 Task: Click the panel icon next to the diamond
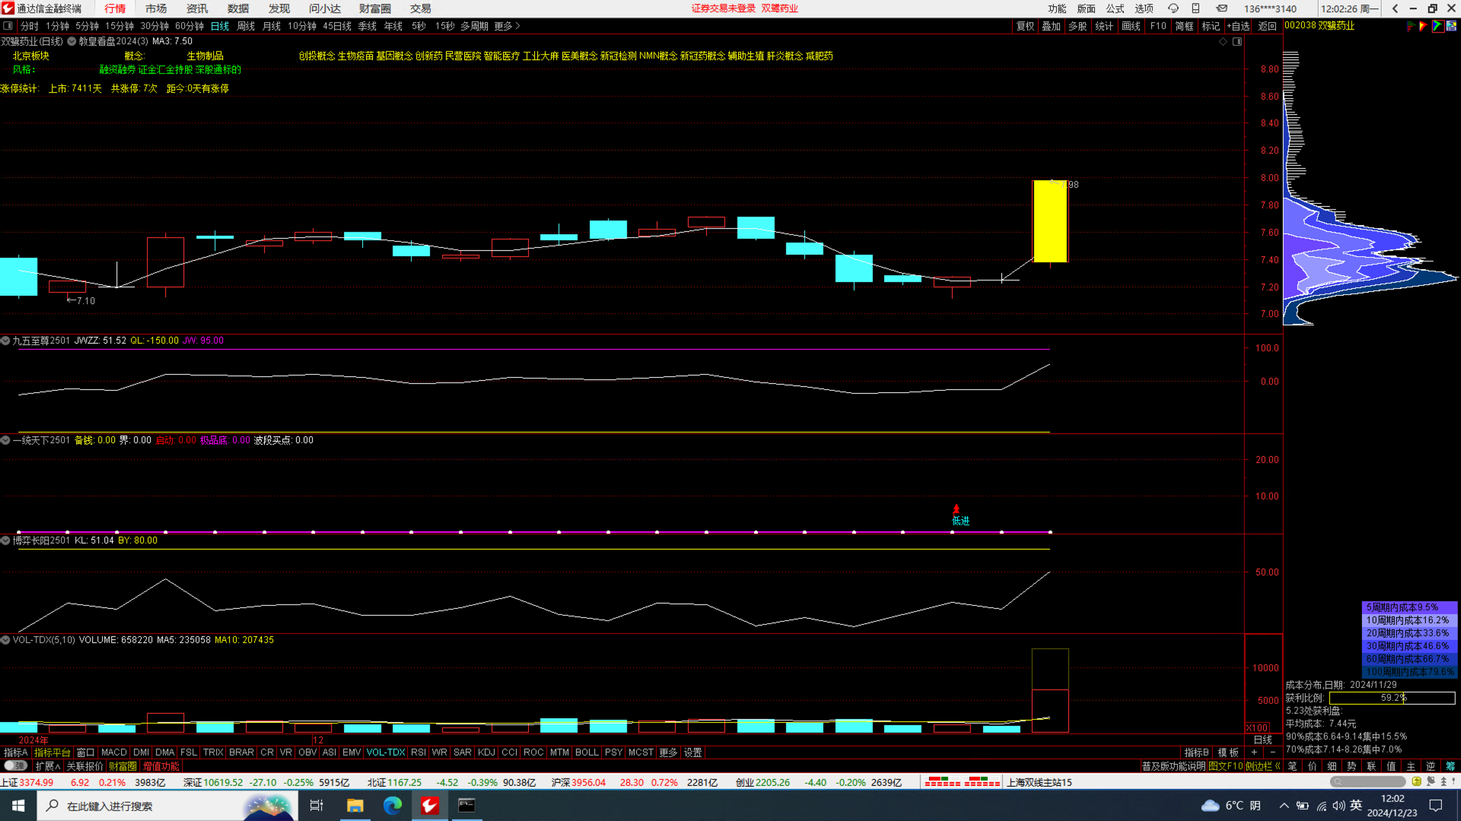(x=1237, y=42)
